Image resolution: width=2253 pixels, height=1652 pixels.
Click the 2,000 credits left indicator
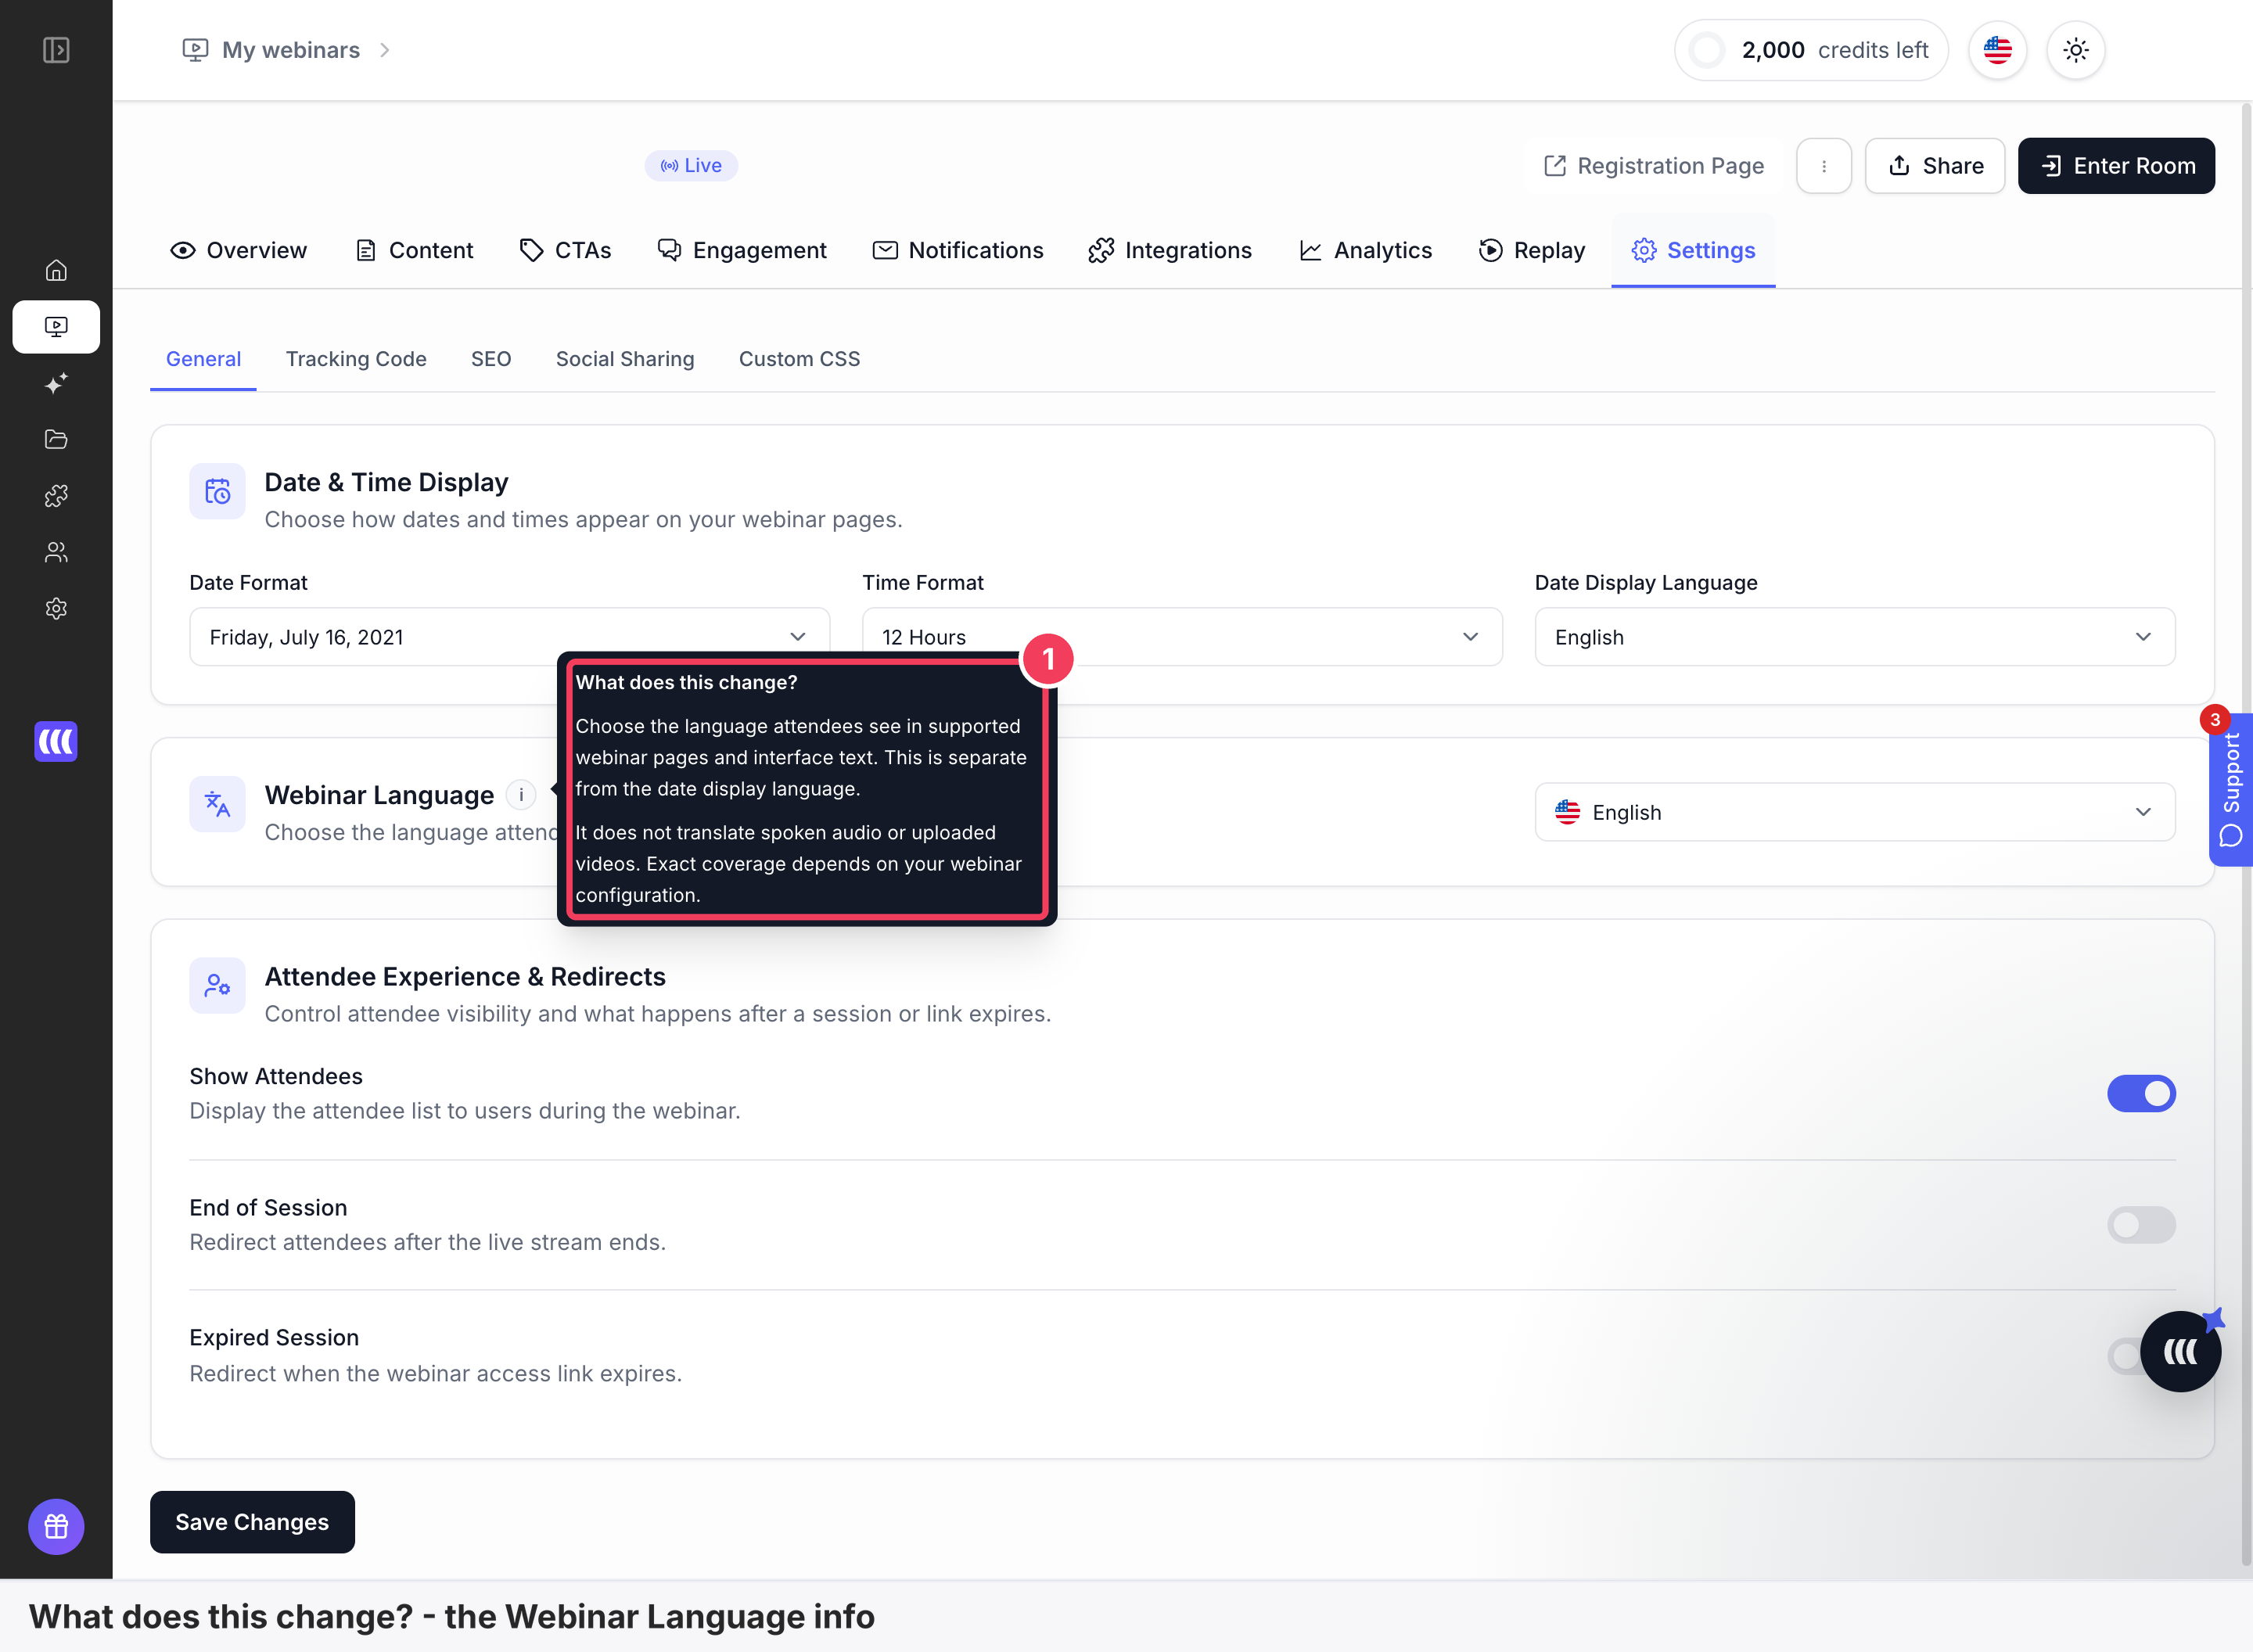click(x=1811, y=50)
